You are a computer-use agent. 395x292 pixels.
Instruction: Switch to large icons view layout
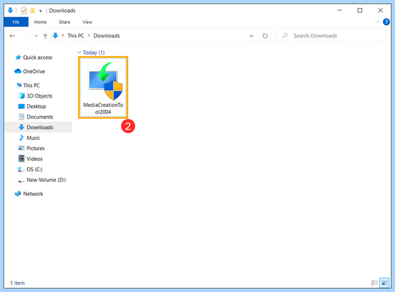[384, 283]
